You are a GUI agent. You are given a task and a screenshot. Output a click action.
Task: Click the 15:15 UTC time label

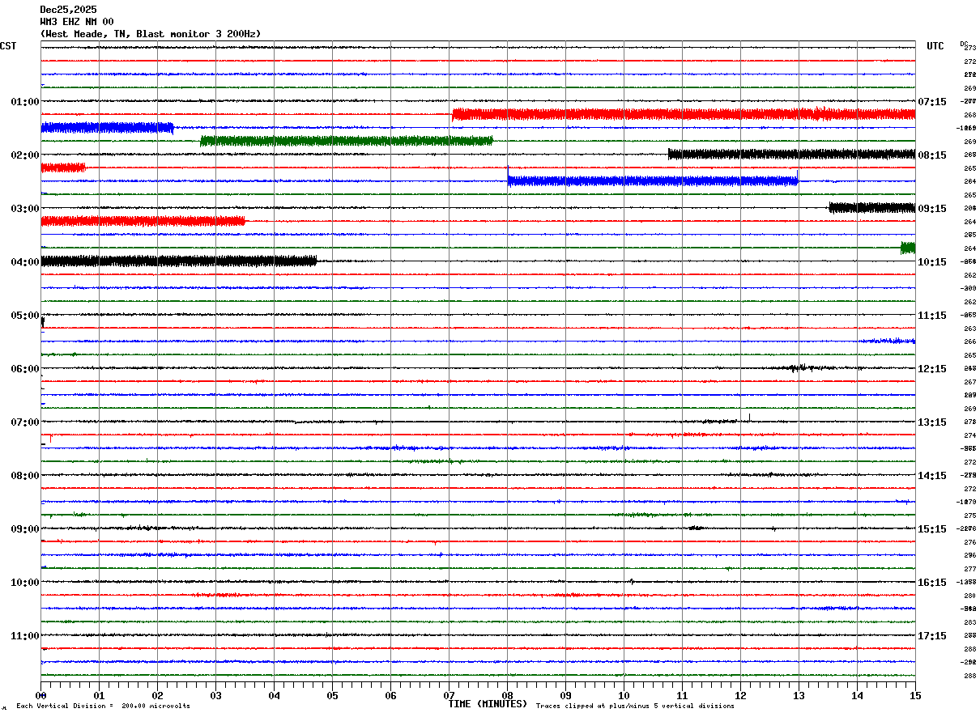pos(932,529)
